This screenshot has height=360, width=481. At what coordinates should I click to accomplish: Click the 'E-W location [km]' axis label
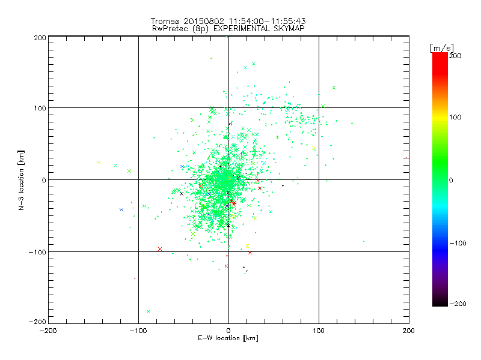point(228,338)
